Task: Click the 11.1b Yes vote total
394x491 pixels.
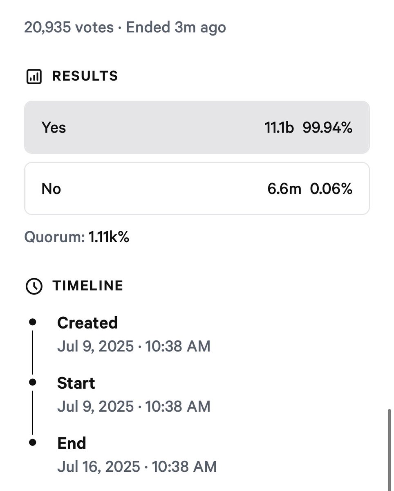Action: (279, 128)
